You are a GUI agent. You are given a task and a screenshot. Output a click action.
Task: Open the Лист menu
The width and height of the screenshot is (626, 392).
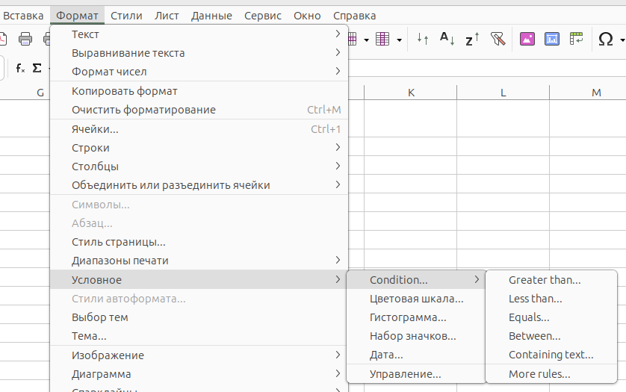(167, 16)
